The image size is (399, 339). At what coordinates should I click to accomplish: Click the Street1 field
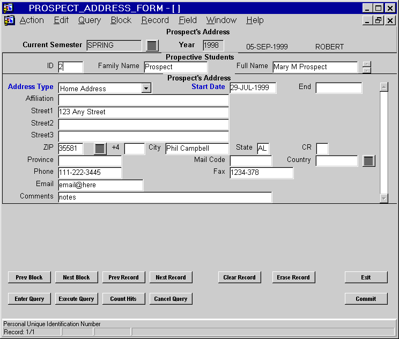[144, 112]
